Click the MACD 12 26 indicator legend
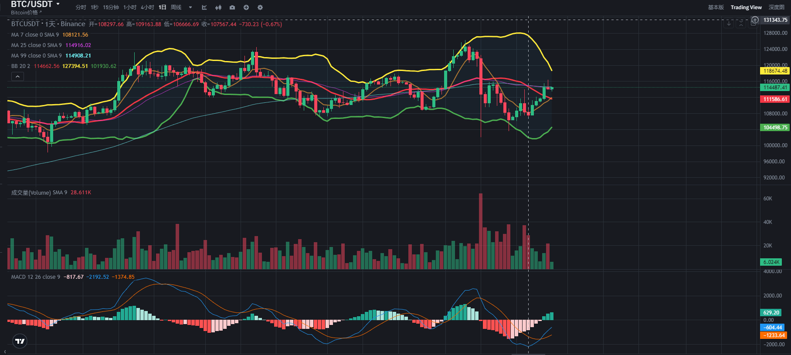This screenshot has width=791, height=355. tap(36, 277)
